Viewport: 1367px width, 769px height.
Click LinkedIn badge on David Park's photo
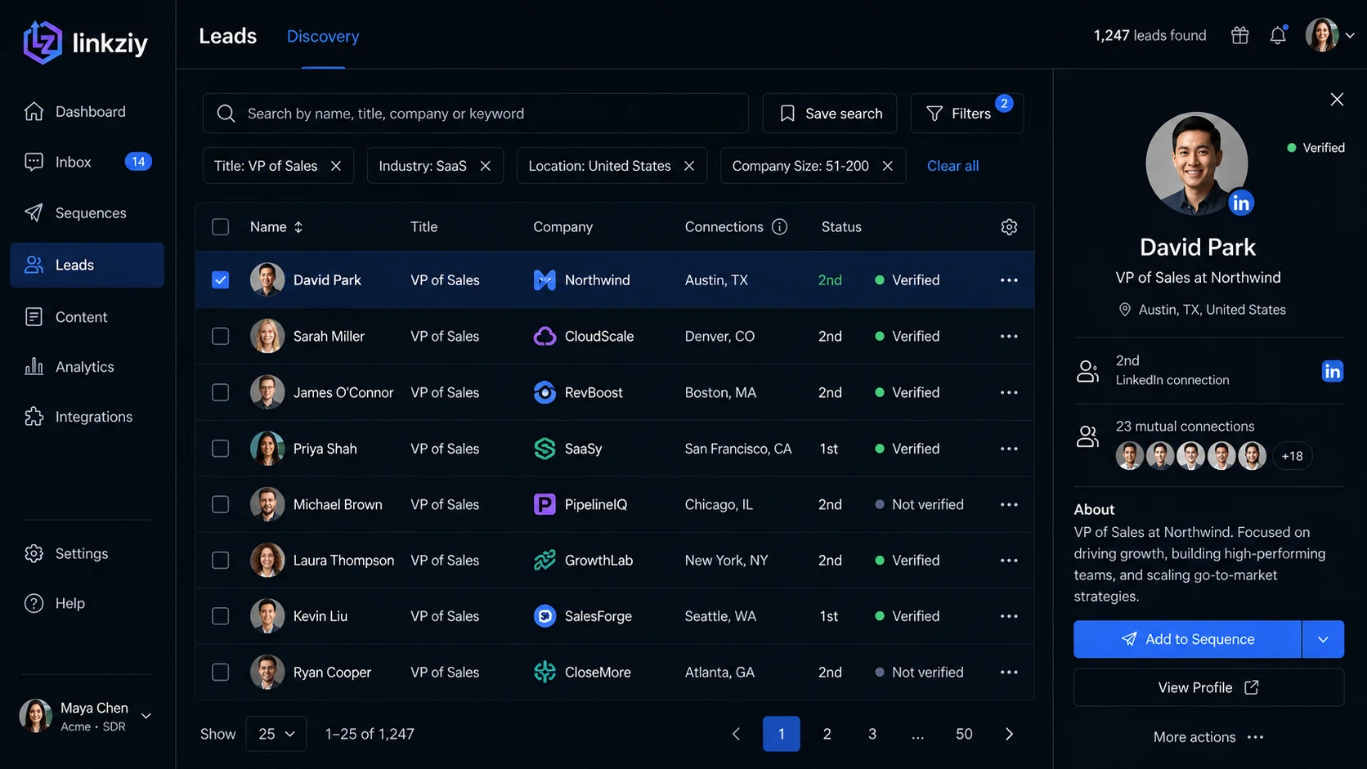pos(1240,203)
